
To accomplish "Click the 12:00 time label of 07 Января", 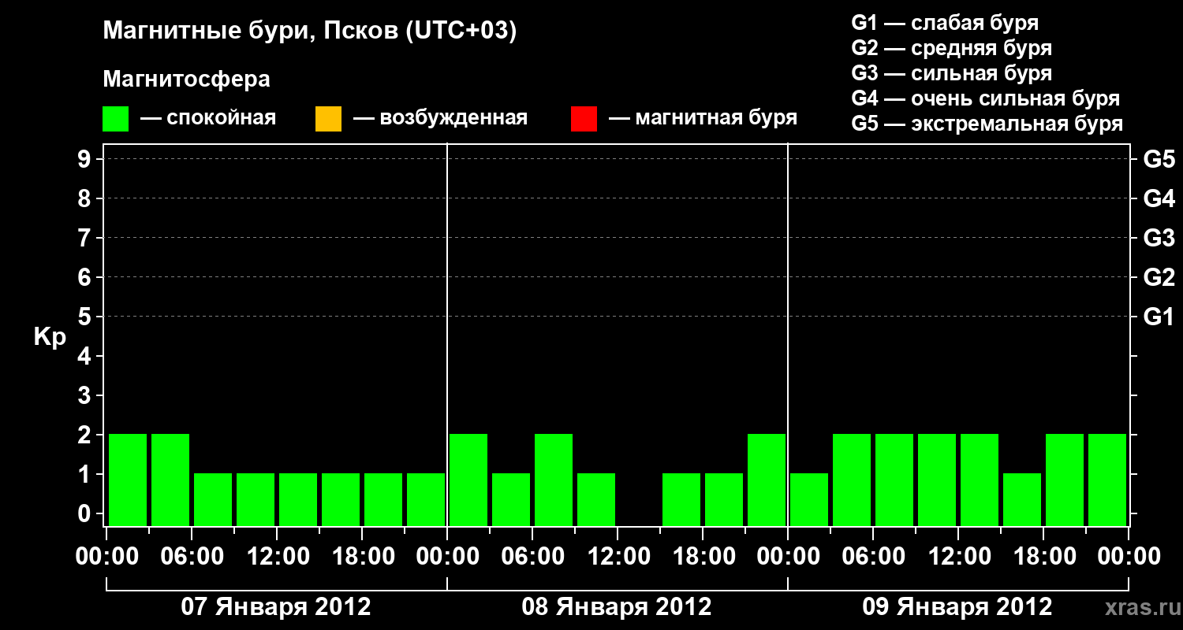I will 277,557.
